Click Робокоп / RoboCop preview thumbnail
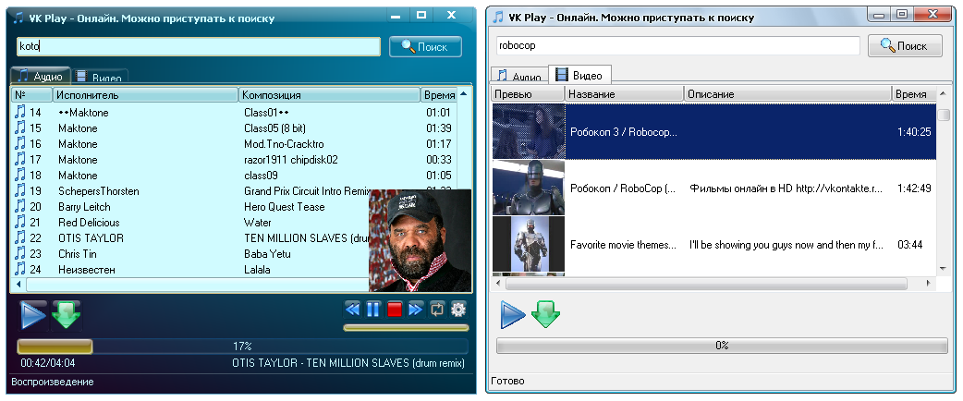Viewport: 963px width, 401px height. click(x=529, y=188)
